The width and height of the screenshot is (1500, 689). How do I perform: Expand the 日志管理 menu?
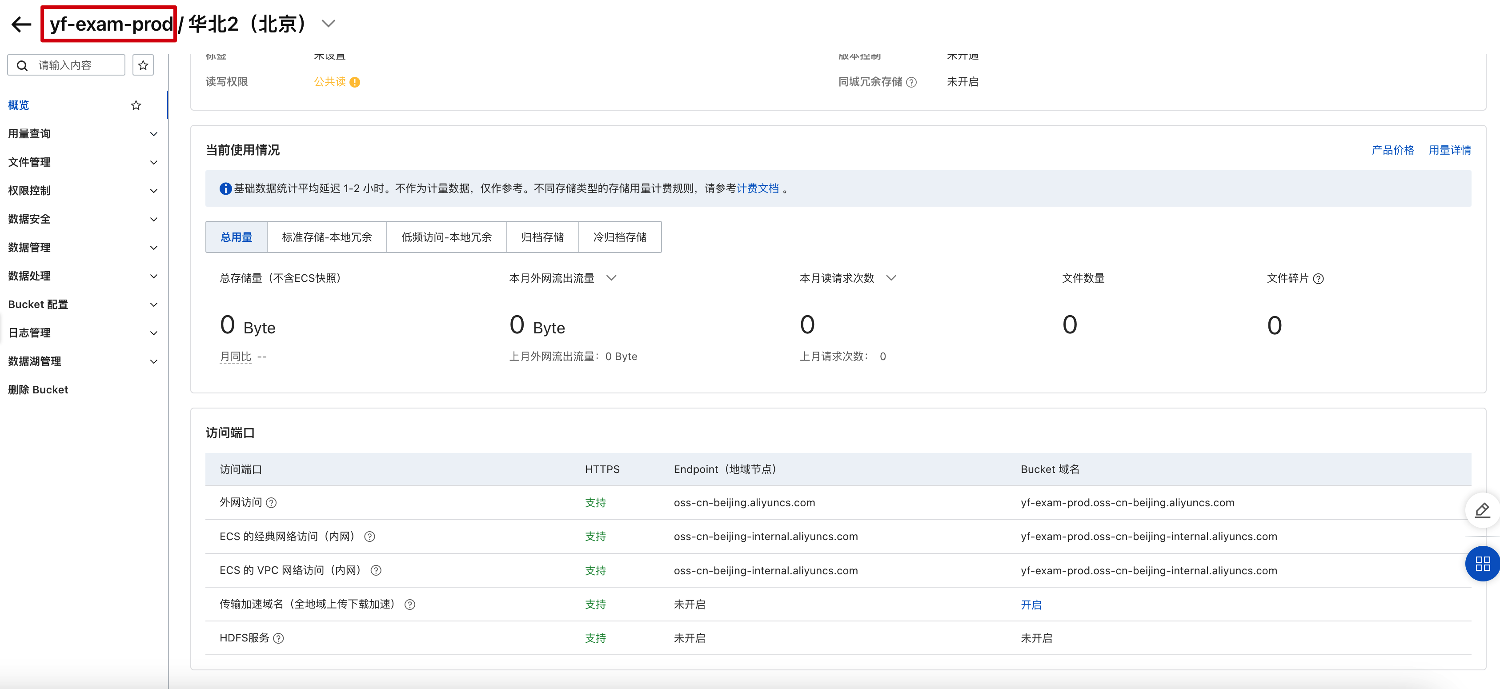click(83, 333)
